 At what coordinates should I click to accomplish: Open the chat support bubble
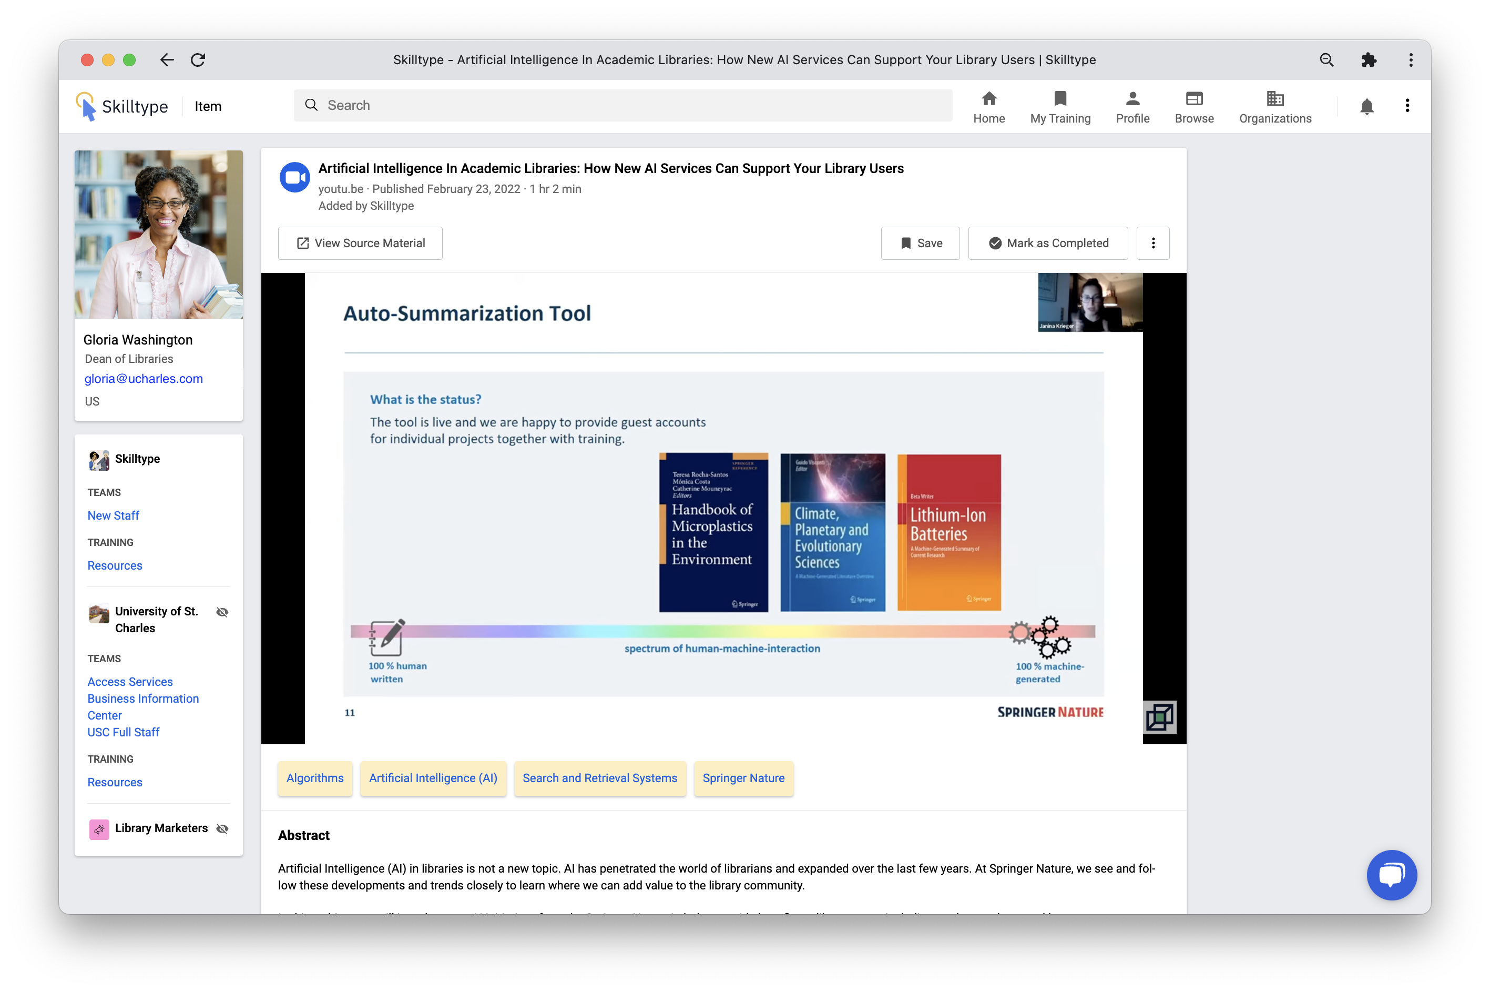point(1391,874)
